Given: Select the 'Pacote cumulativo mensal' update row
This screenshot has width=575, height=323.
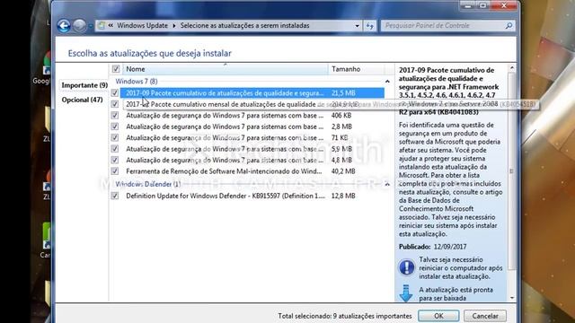Looking at the screenshot, I should 252,104.
